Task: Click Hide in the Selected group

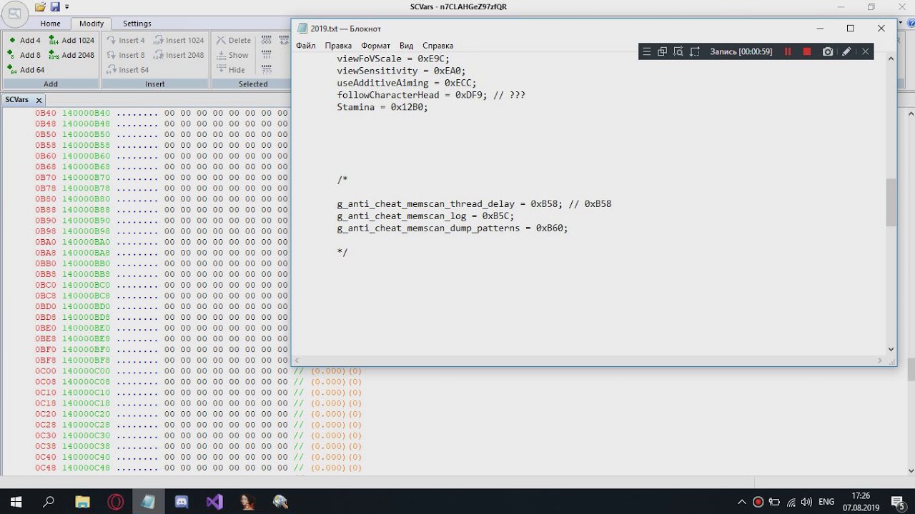Action: click(232, 70)
